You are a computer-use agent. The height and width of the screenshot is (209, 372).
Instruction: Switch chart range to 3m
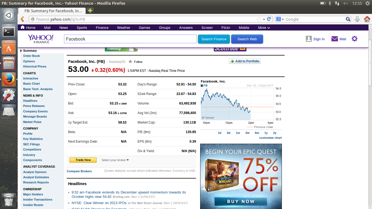247,133
